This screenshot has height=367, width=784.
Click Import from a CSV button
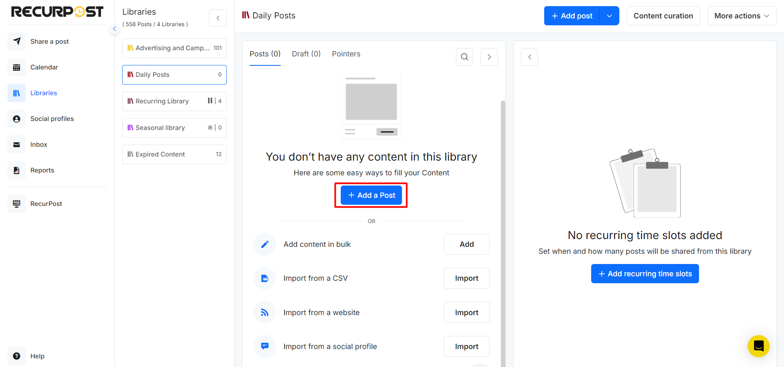point(467,278)
